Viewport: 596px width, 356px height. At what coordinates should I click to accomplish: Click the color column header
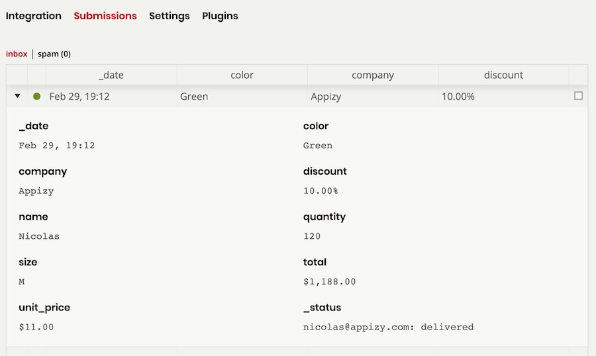click(242, 75)
